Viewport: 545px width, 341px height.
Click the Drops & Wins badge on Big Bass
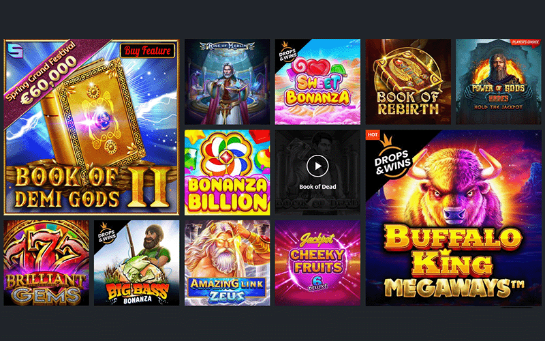point(106,233)
